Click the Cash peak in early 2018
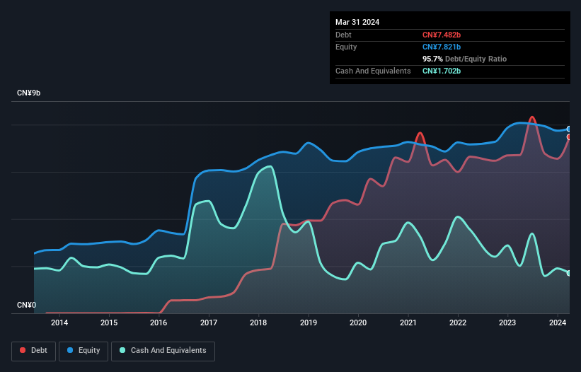Image resolution: width=581 pixels, height=372 pixels. pyautogui.click(x=270, y=167)
